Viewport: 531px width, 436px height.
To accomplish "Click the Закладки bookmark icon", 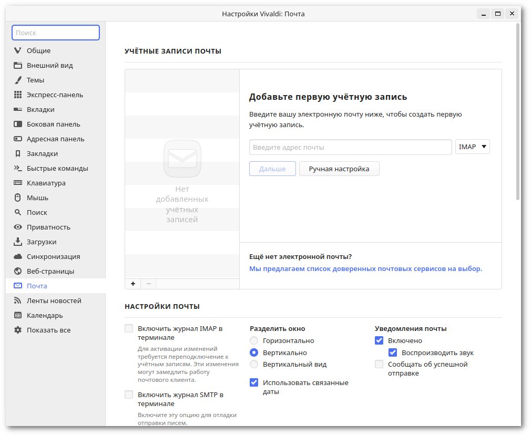I will 17,153.
